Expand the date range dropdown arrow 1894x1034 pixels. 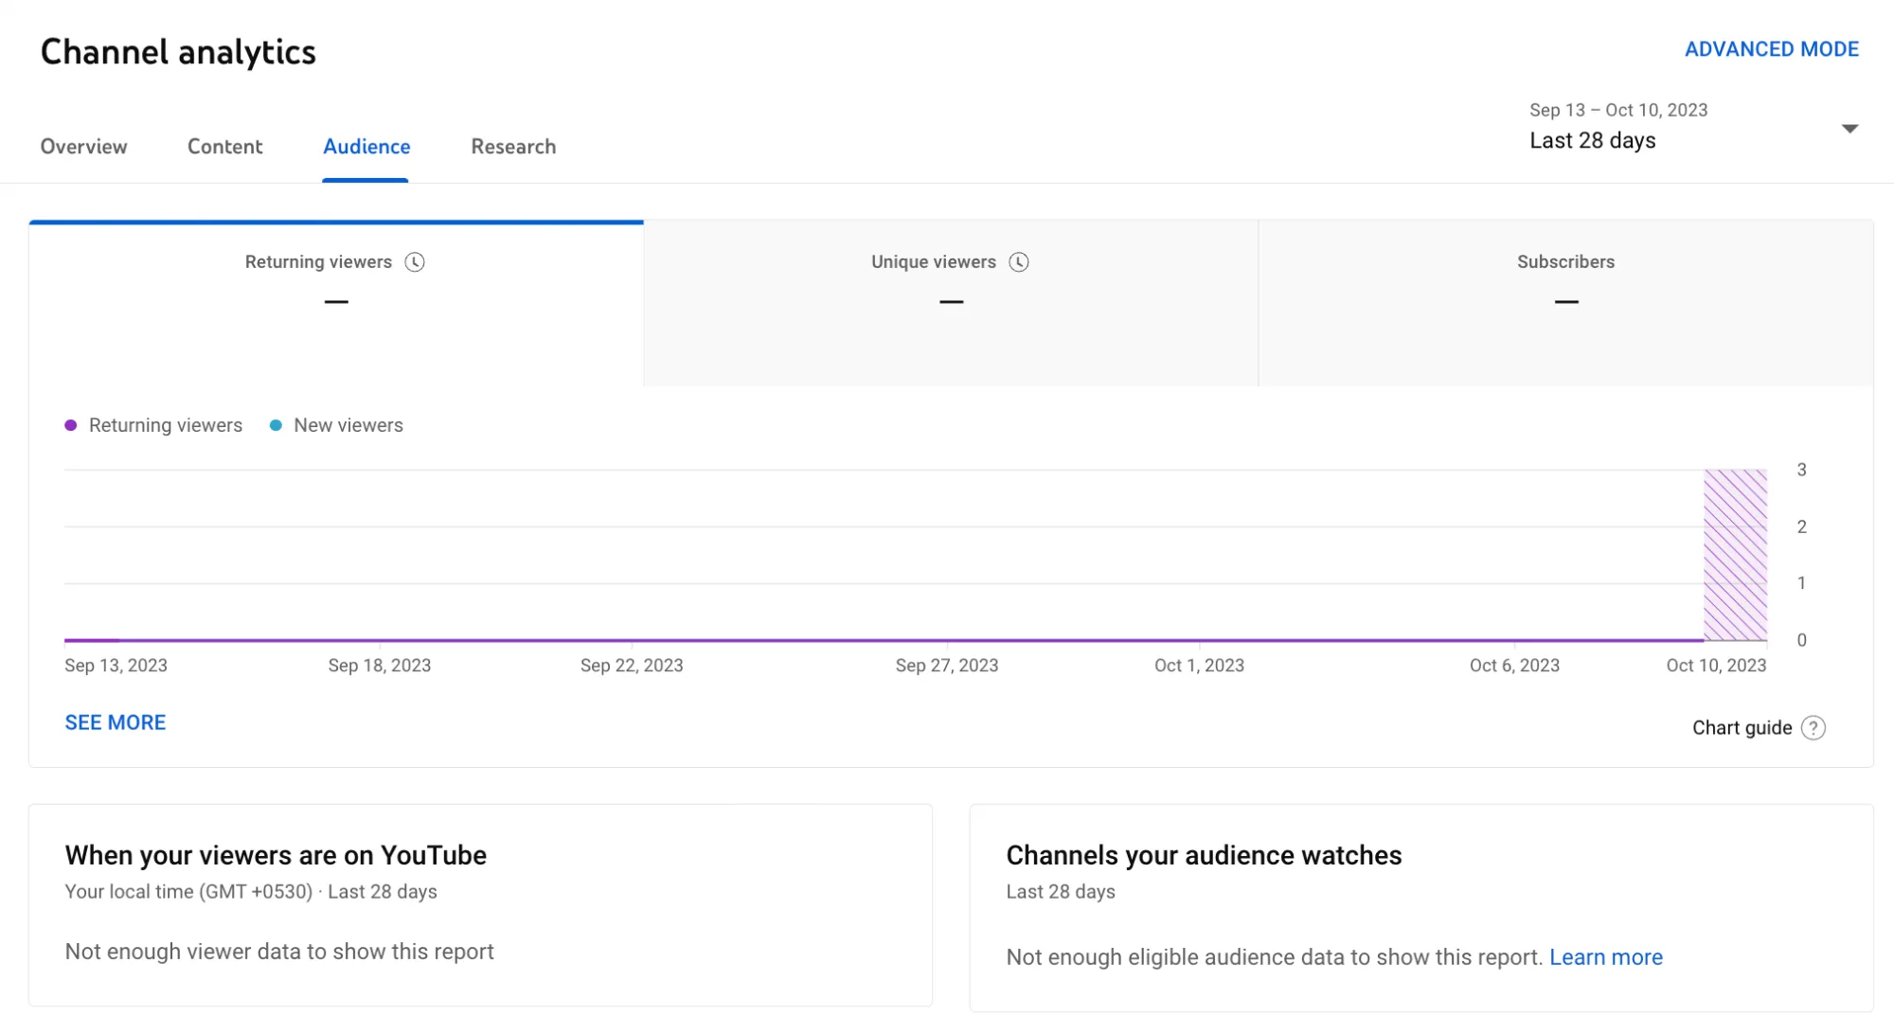[x=1849, y=128]
